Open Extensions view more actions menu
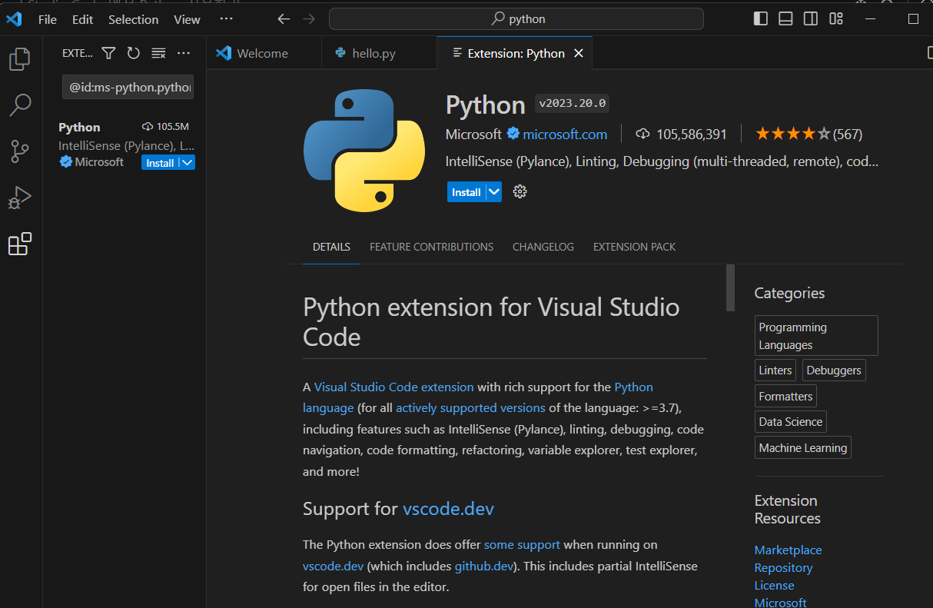The height and width of the screenshot is (608, 933). click(183, 53)
